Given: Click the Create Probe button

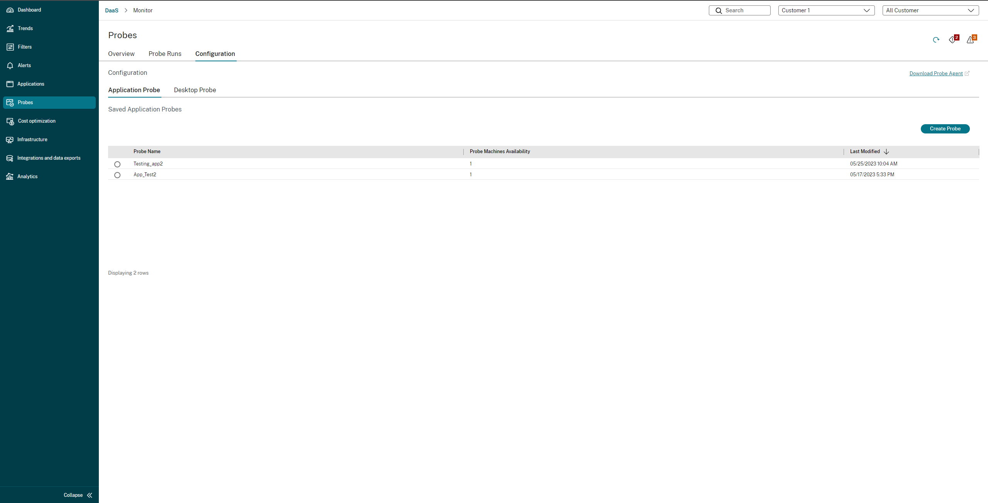Looking at the screenshot, I should [945, 129].
